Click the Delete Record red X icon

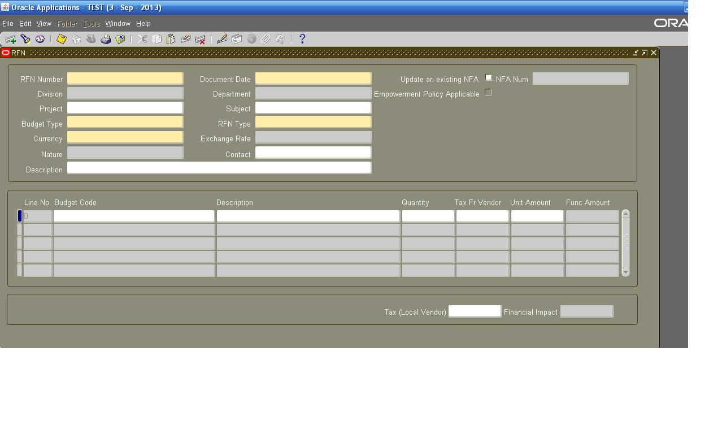(x=200, y=39)
